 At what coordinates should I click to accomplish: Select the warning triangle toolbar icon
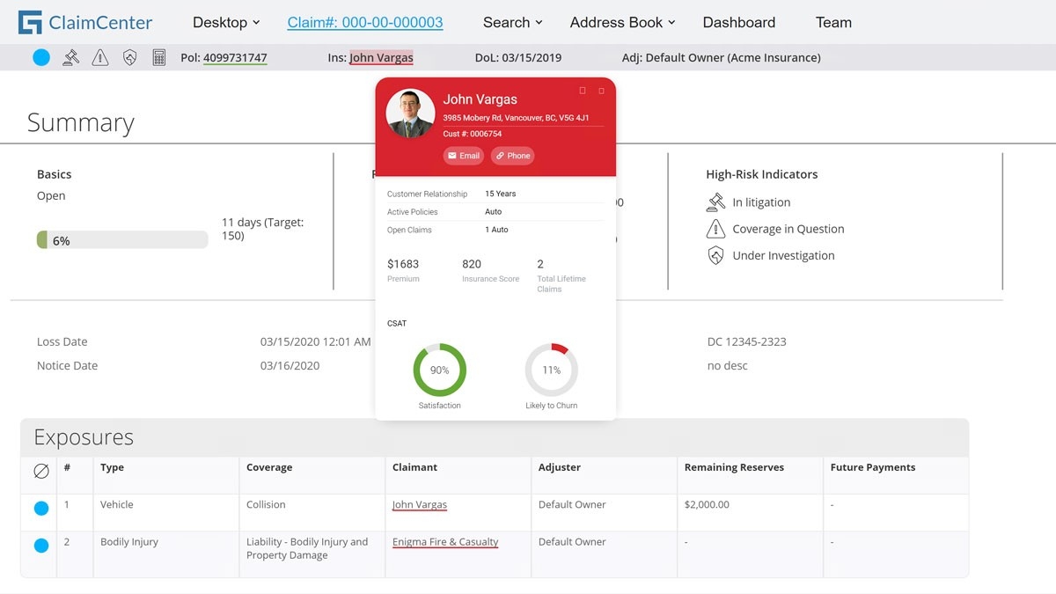99,57
